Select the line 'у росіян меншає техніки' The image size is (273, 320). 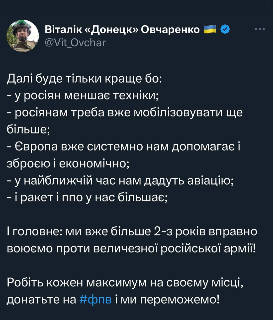tap(86, 96)
